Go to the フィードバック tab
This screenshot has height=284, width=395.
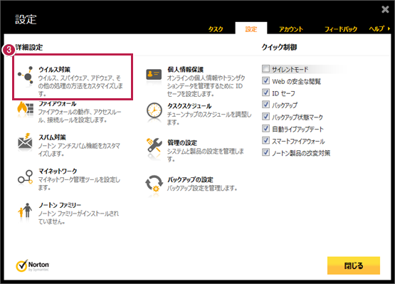click(x=341, y=29)
